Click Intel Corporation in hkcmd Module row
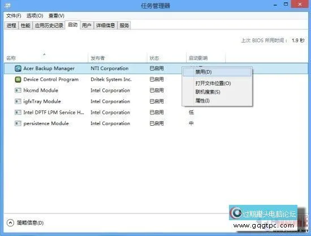Image resolution: width=311 pixels, height=236 pixels. point(110,91)
